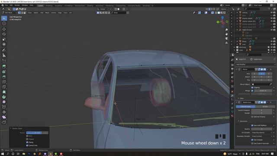The width and height of the screenshot is (277, 156).
Task: Select the Transform tool
Action: tap(4, 44)
